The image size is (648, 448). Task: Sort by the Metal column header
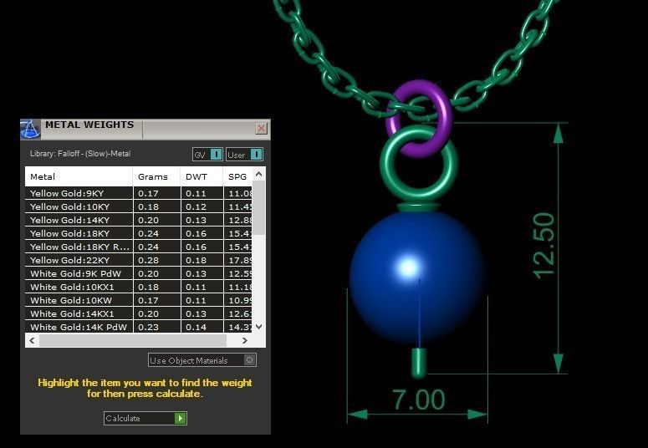coord(79,176)
